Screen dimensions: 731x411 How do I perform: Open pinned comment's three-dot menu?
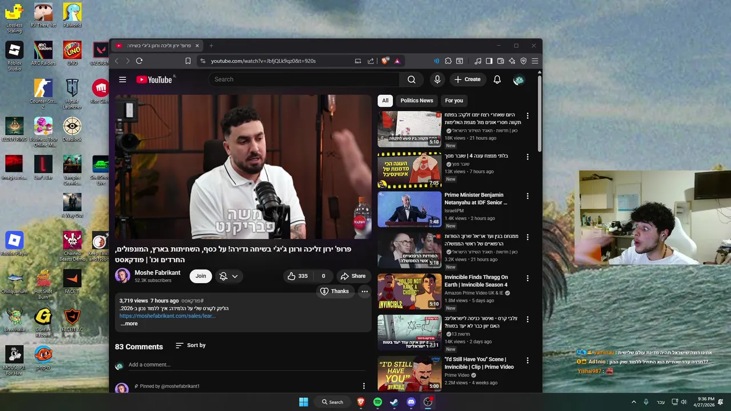click(364, 386)
